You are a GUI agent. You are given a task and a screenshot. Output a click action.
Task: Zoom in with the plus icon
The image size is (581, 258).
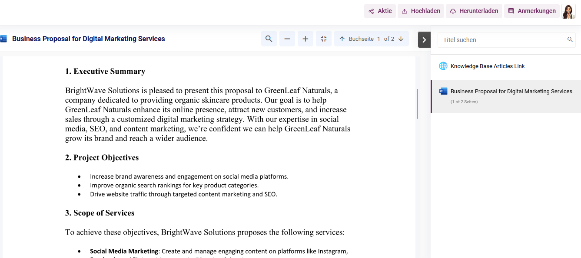(x=305, y=39)
